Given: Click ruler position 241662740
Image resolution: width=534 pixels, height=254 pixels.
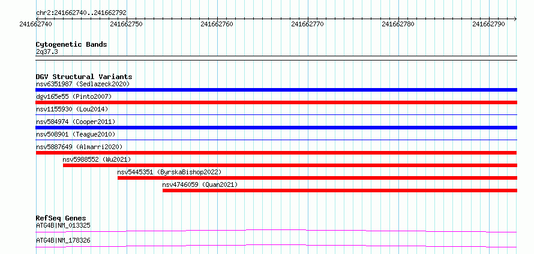Looking at the screenshot, I should point(36,24).
